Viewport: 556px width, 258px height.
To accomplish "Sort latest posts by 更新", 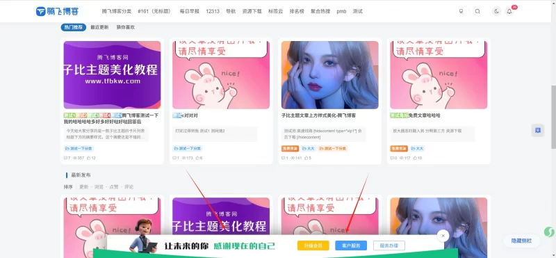I will pyautogui.click(x=84, y=187).
